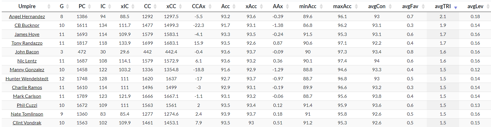Image resolution: width=491 pixels, height=127 pixels.
Task: Click sort arrows icon beside Umpire header
Action: [x=49, y=6]
